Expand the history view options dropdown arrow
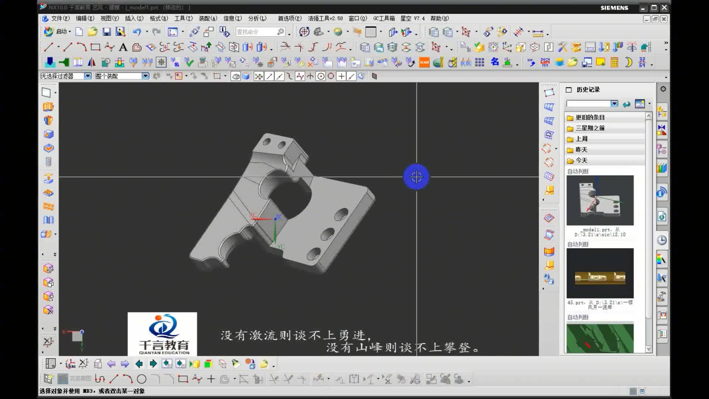The image size is (709, 399). [650, 104]
